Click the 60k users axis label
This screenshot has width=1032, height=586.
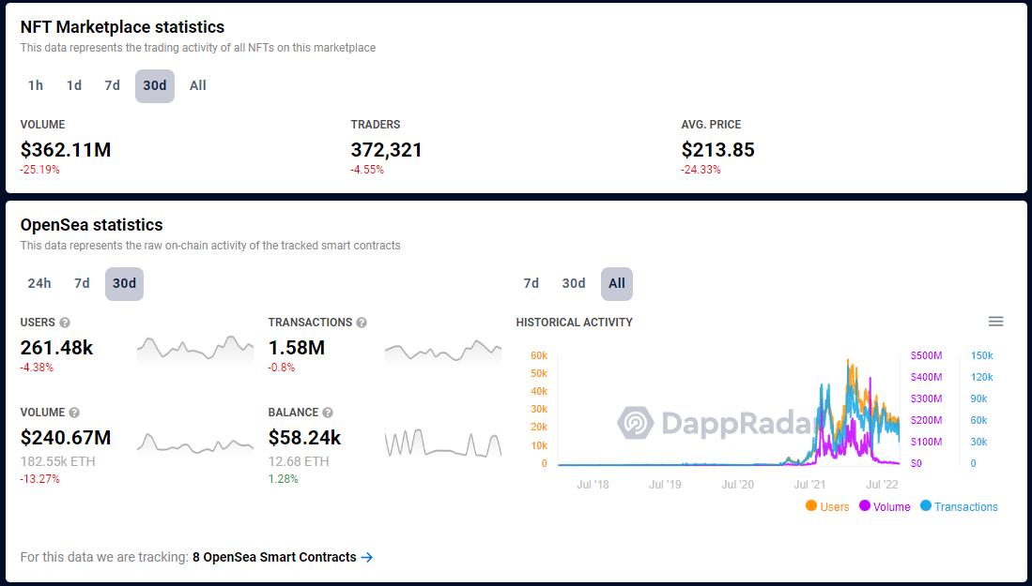point(539,356)
